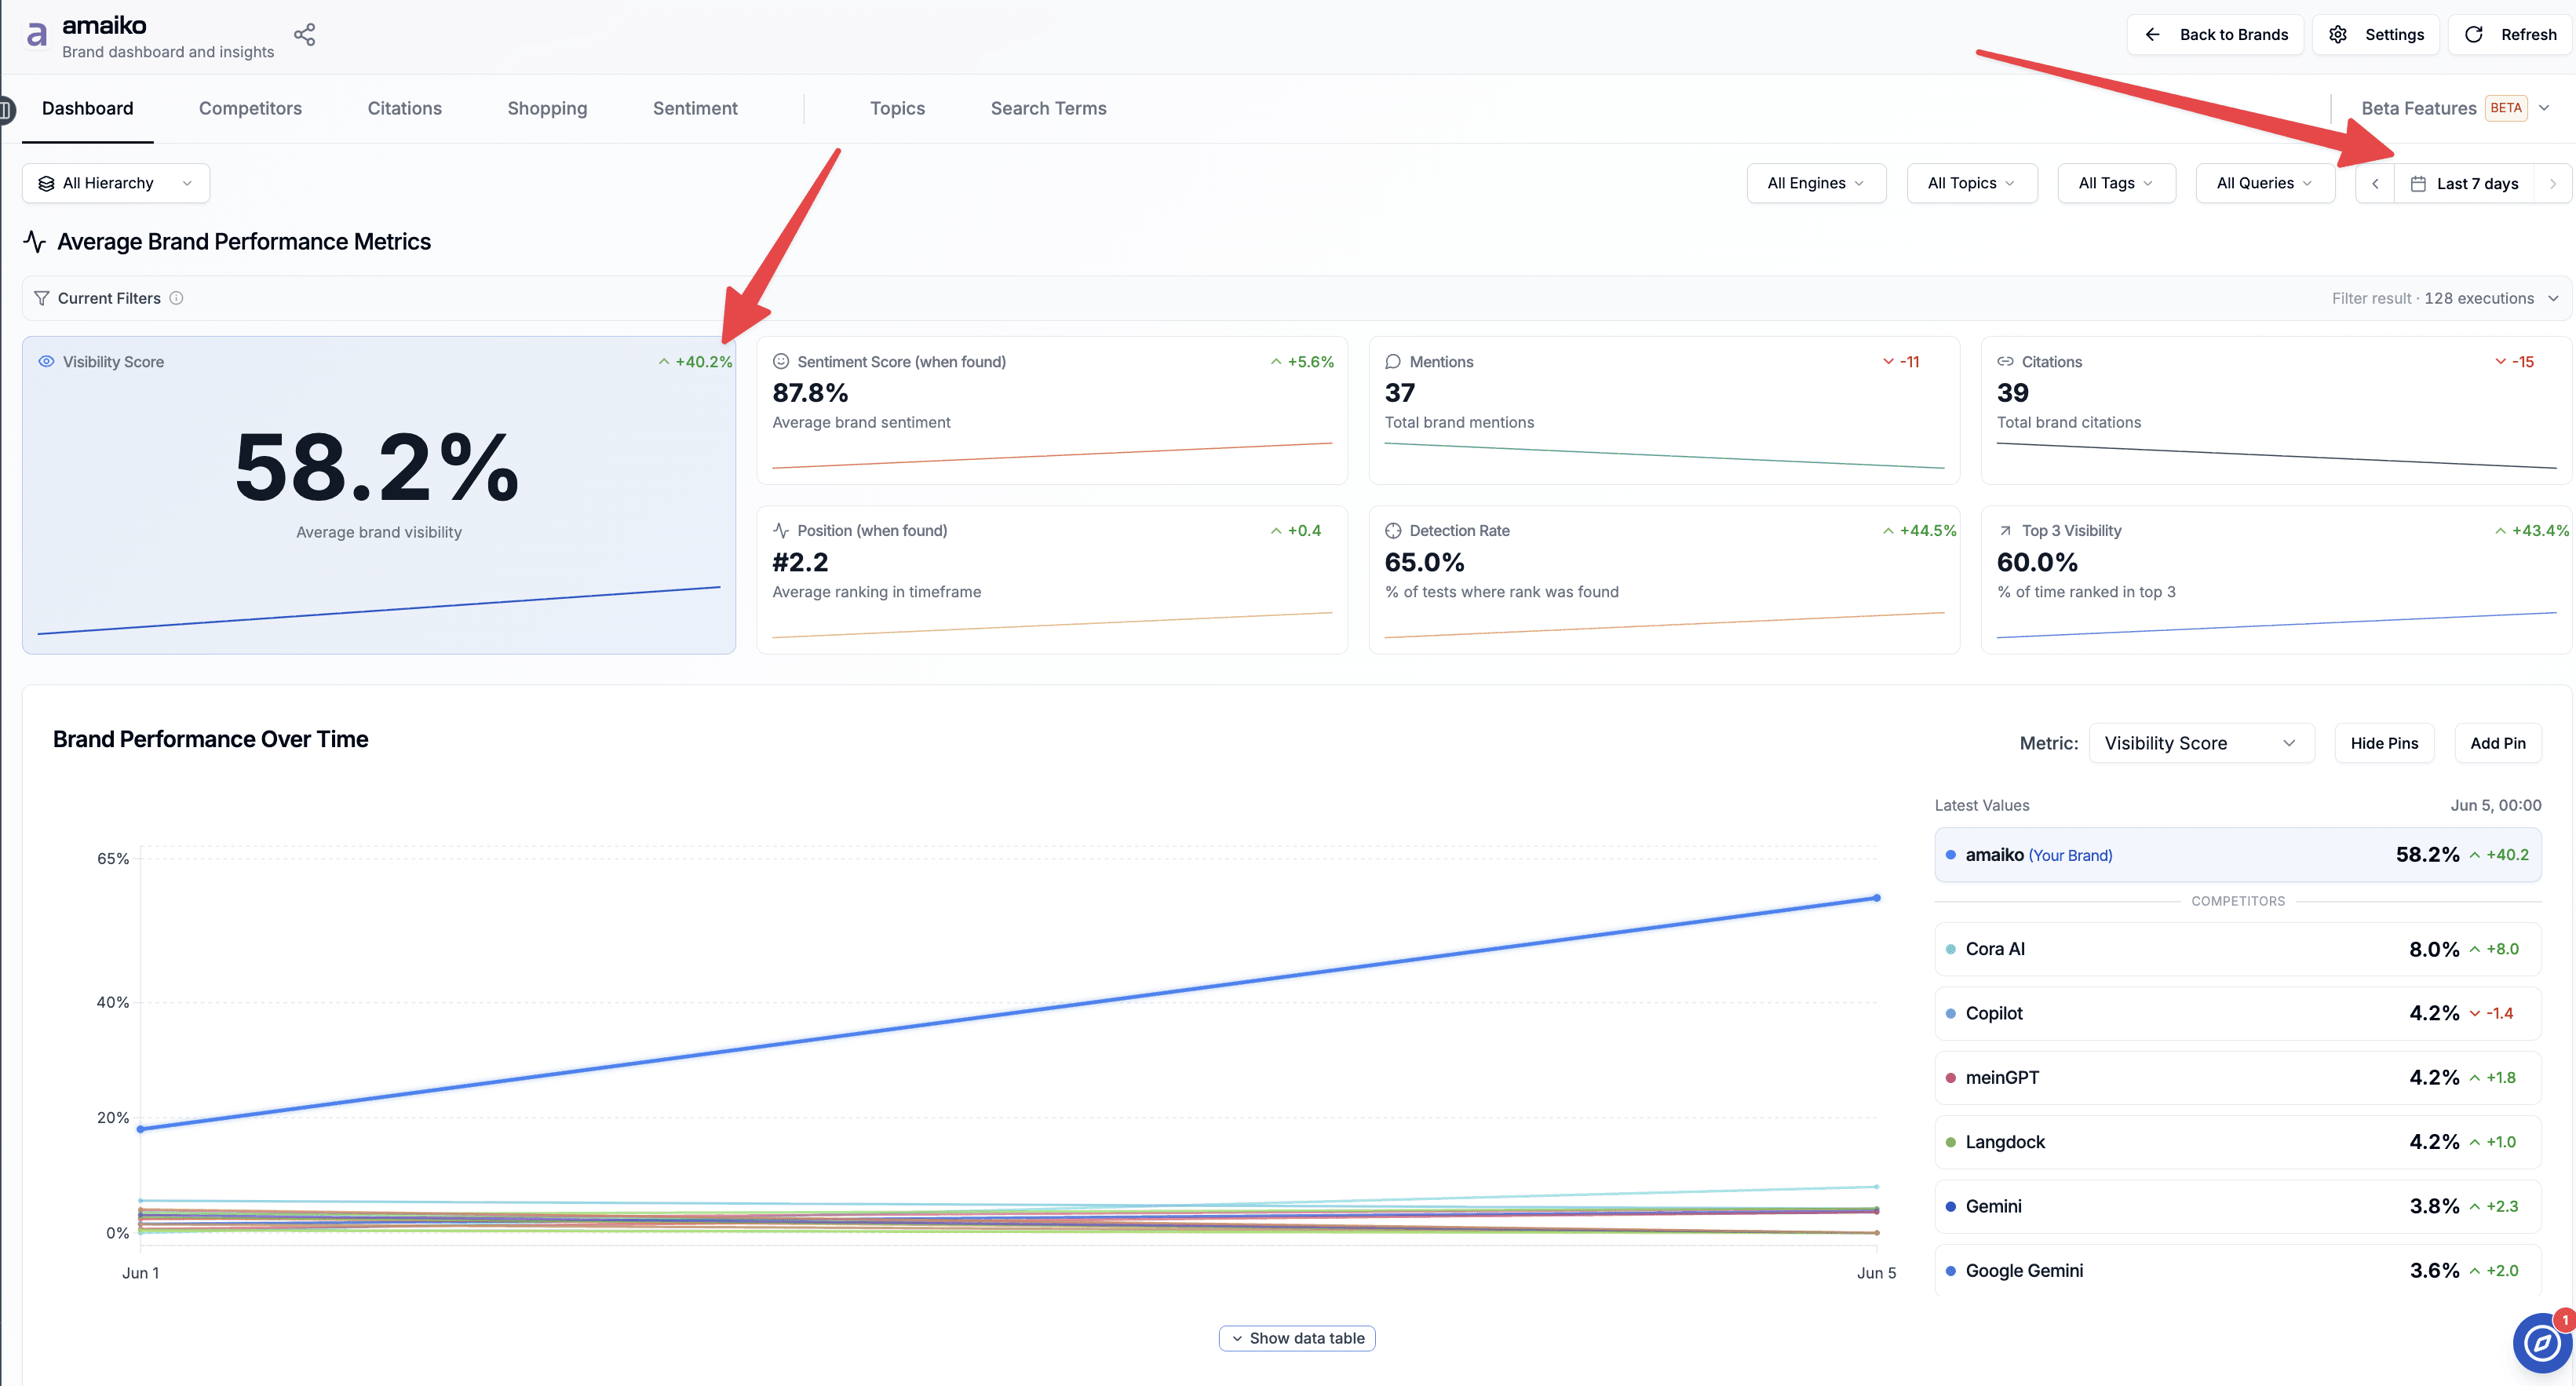Open the All Engines dropdown
Image resolution: width=2576 pixels, height=1386 pixels.
(x=1816, y=183)
